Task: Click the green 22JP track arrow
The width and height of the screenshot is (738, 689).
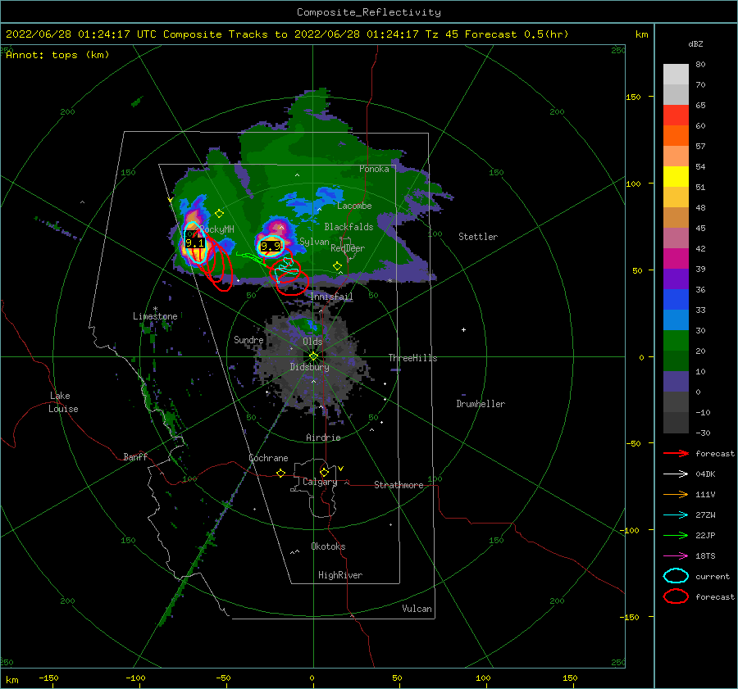Action: [676, 535]
